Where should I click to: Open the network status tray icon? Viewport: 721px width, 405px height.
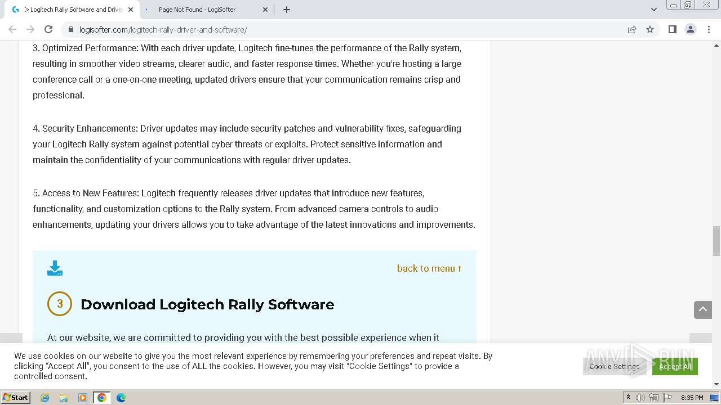(654, 398)
